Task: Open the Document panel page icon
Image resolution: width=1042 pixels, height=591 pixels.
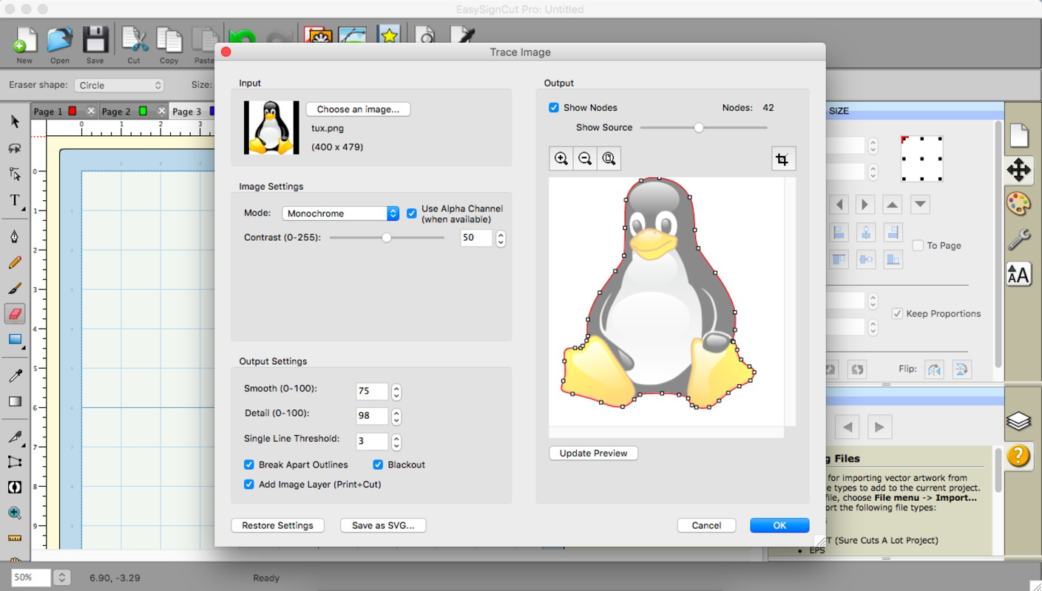Action: coord(1019,134)
